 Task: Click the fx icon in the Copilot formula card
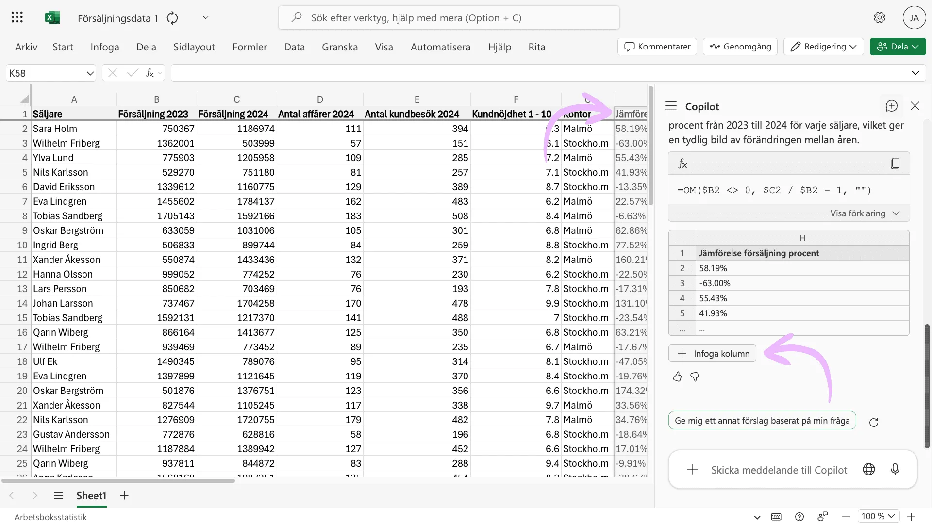682,164
